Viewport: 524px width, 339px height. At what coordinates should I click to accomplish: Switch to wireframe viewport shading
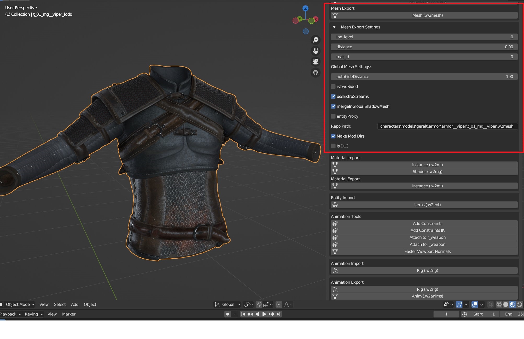coord(499,305)
